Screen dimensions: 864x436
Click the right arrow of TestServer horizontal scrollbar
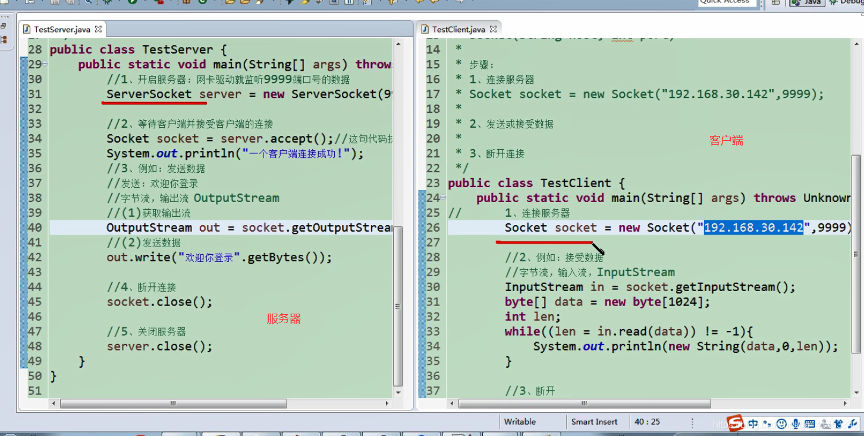(387, 403)
